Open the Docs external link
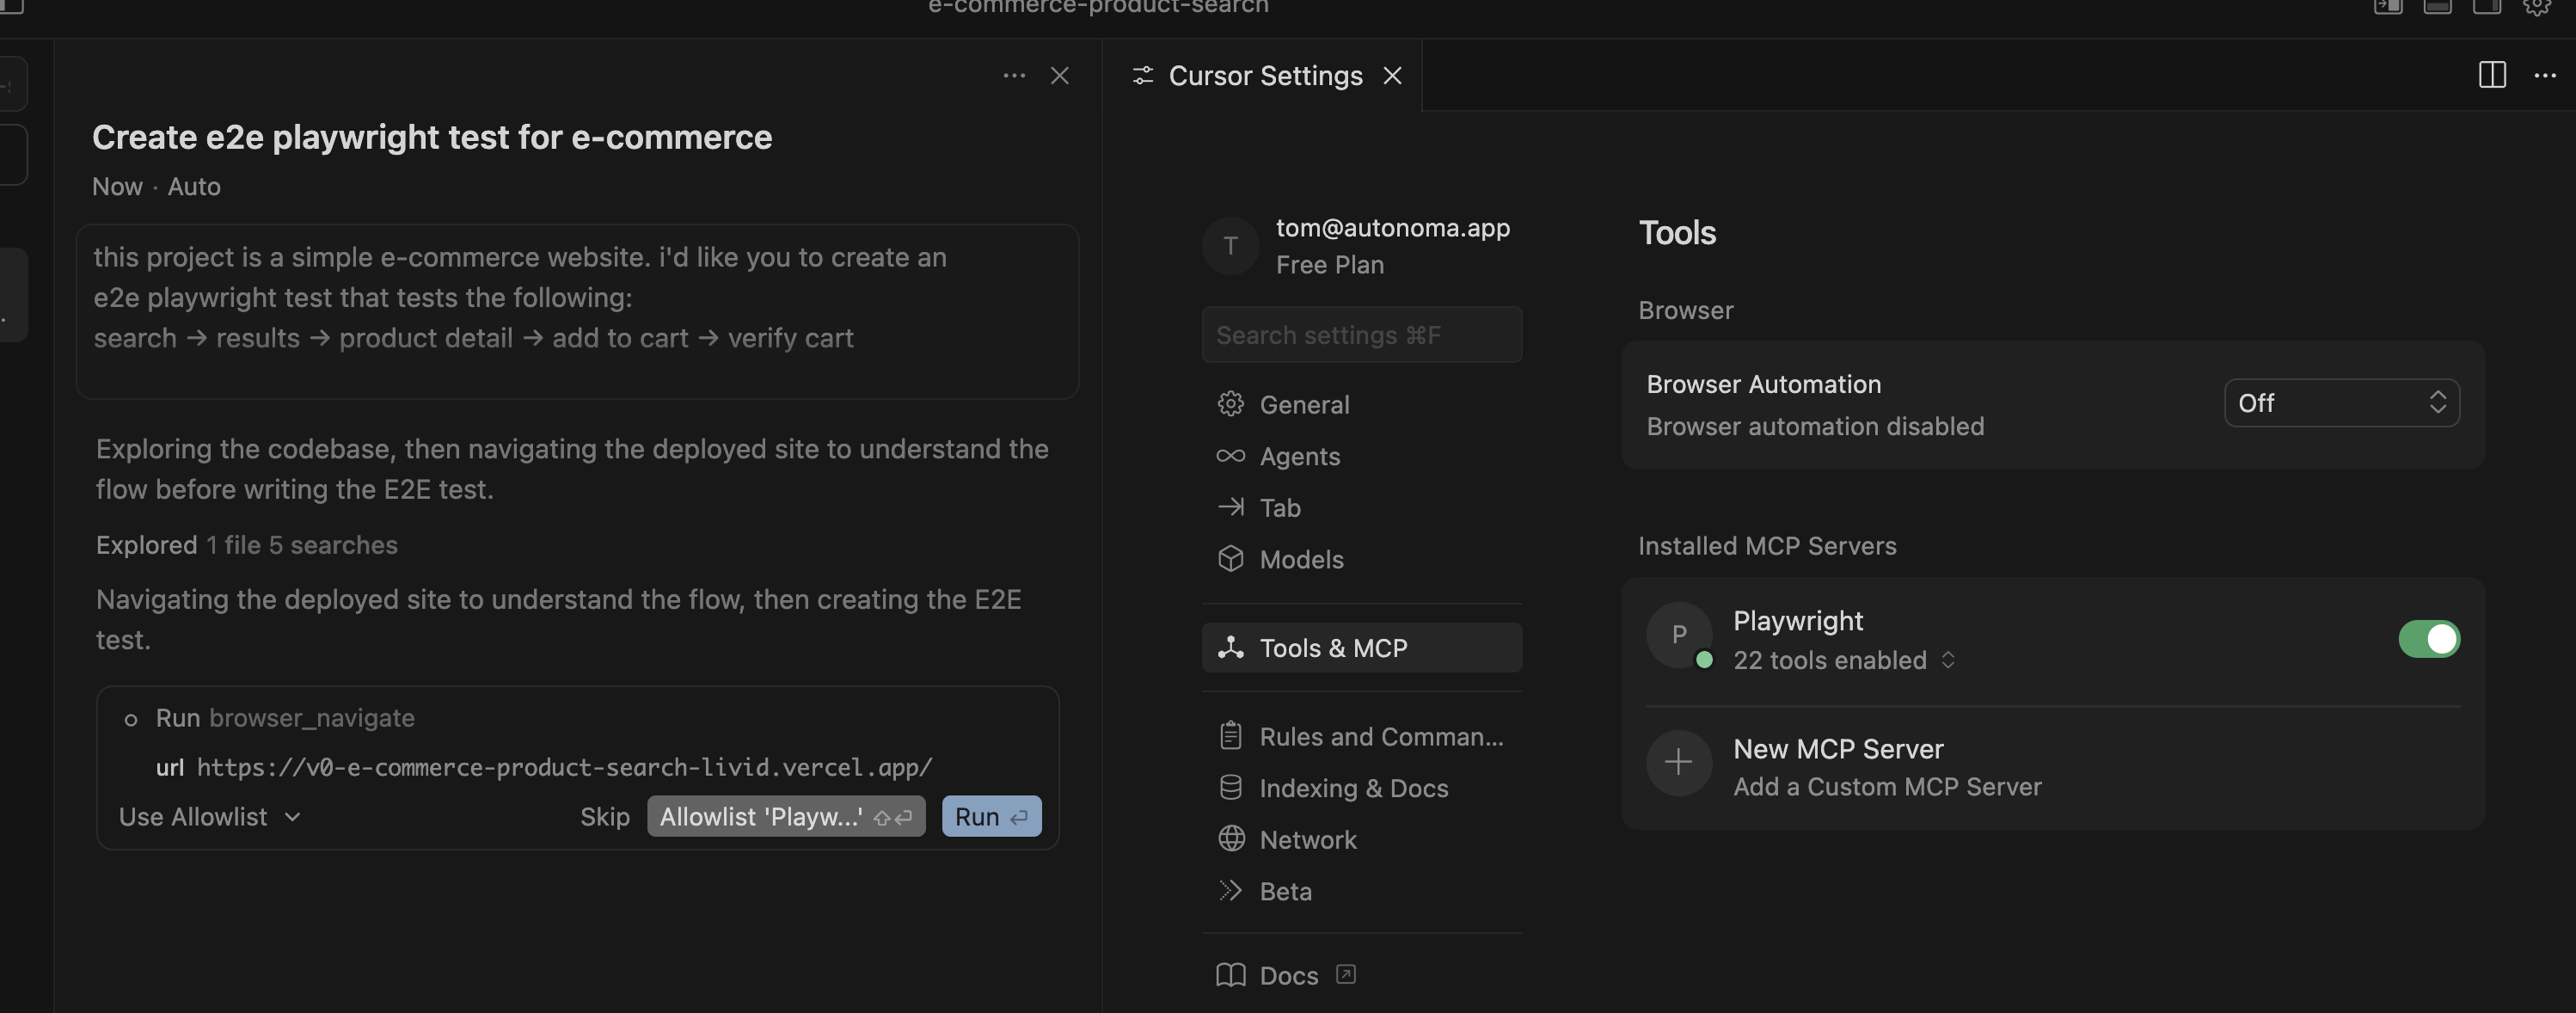 click(x=1288, y=975)
